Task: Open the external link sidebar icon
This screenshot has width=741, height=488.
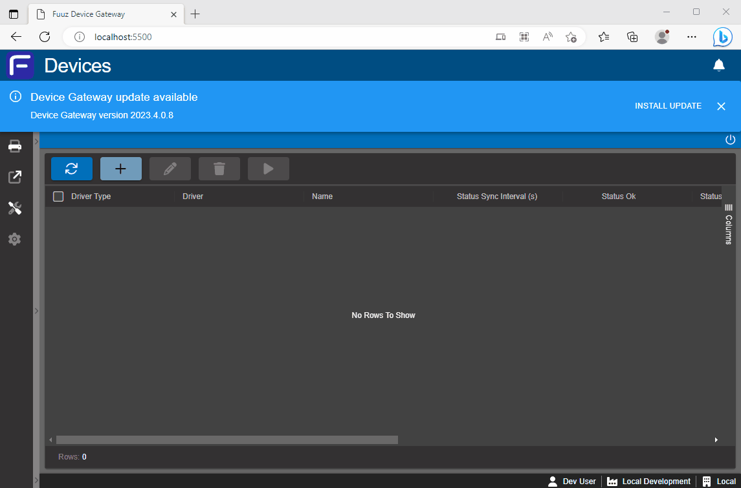Action: coord(15,177)
